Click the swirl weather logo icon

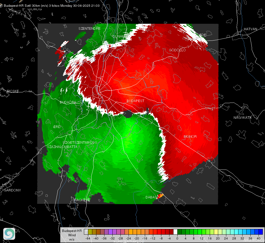tap(9, 234)
